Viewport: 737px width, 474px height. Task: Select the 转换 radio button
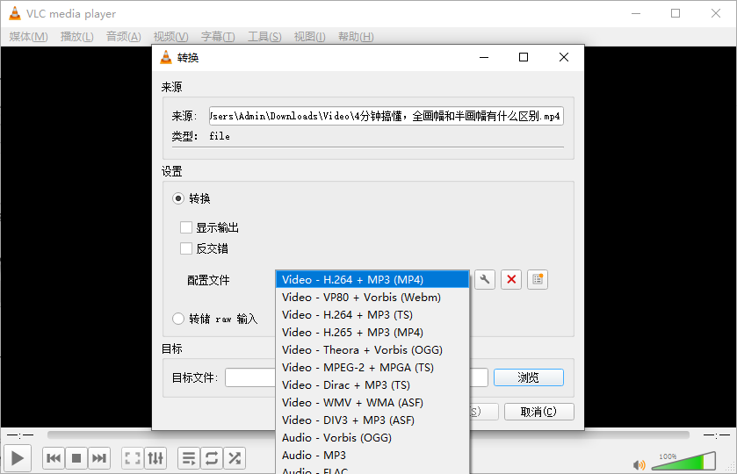178,198
